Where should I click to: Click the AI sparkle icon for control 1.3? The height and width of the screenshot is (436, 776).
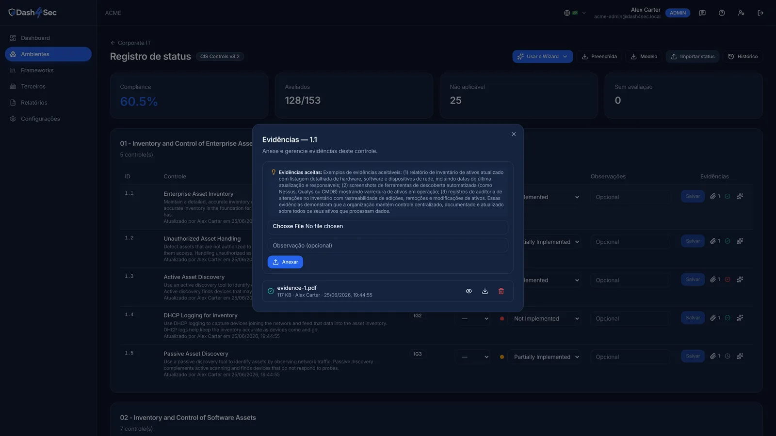point(740,279)
